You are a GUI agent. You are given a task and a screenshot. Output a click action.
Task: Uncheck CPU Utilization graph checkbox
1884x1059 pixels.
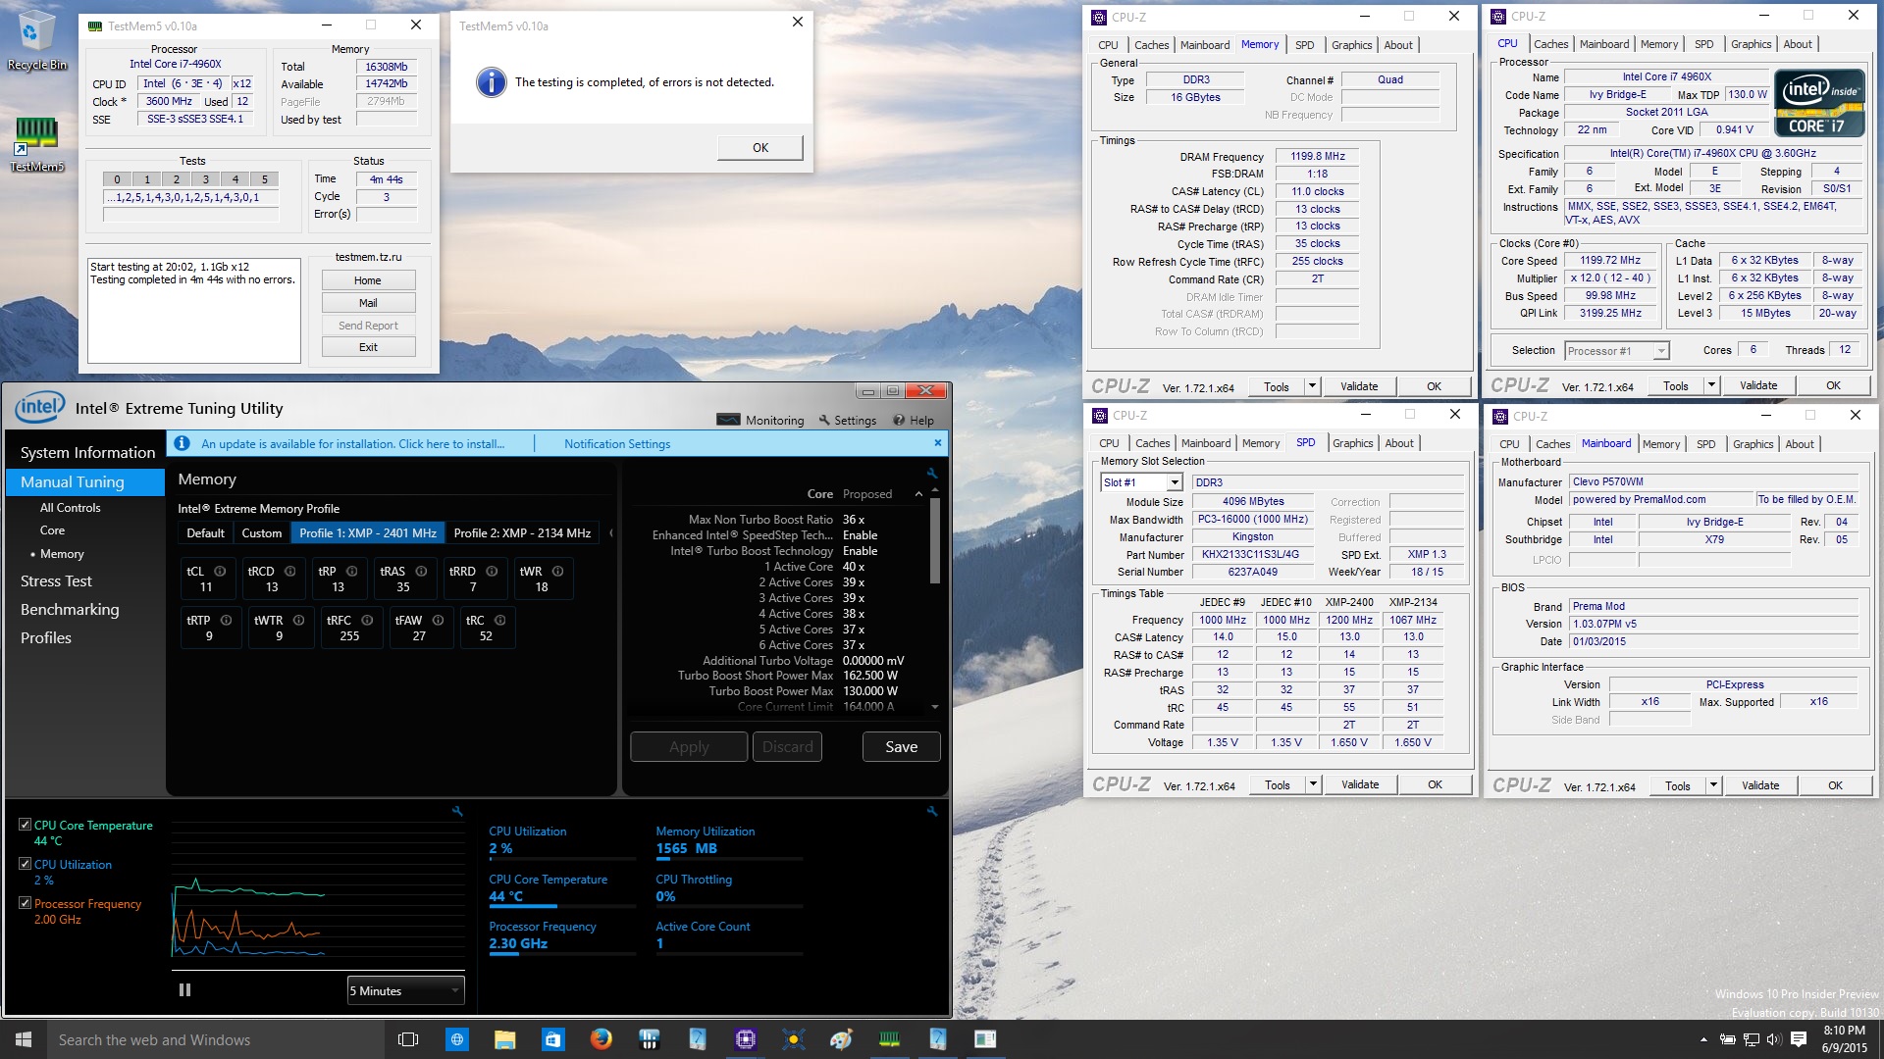click(25, 864)
